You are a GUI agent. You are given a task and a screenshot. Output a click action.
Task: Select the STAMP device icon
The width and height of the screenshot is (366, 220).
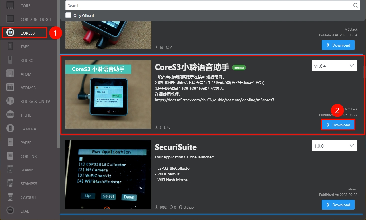click(10, 170)
